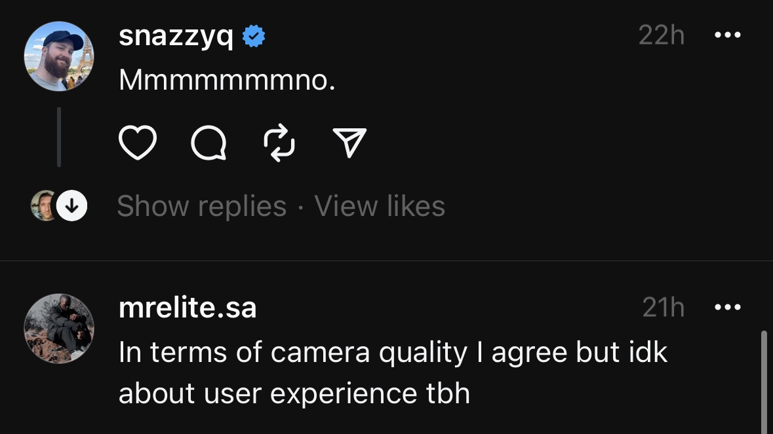Click the 21h timestamp on mrelite.sa's comment

[663, 307]
